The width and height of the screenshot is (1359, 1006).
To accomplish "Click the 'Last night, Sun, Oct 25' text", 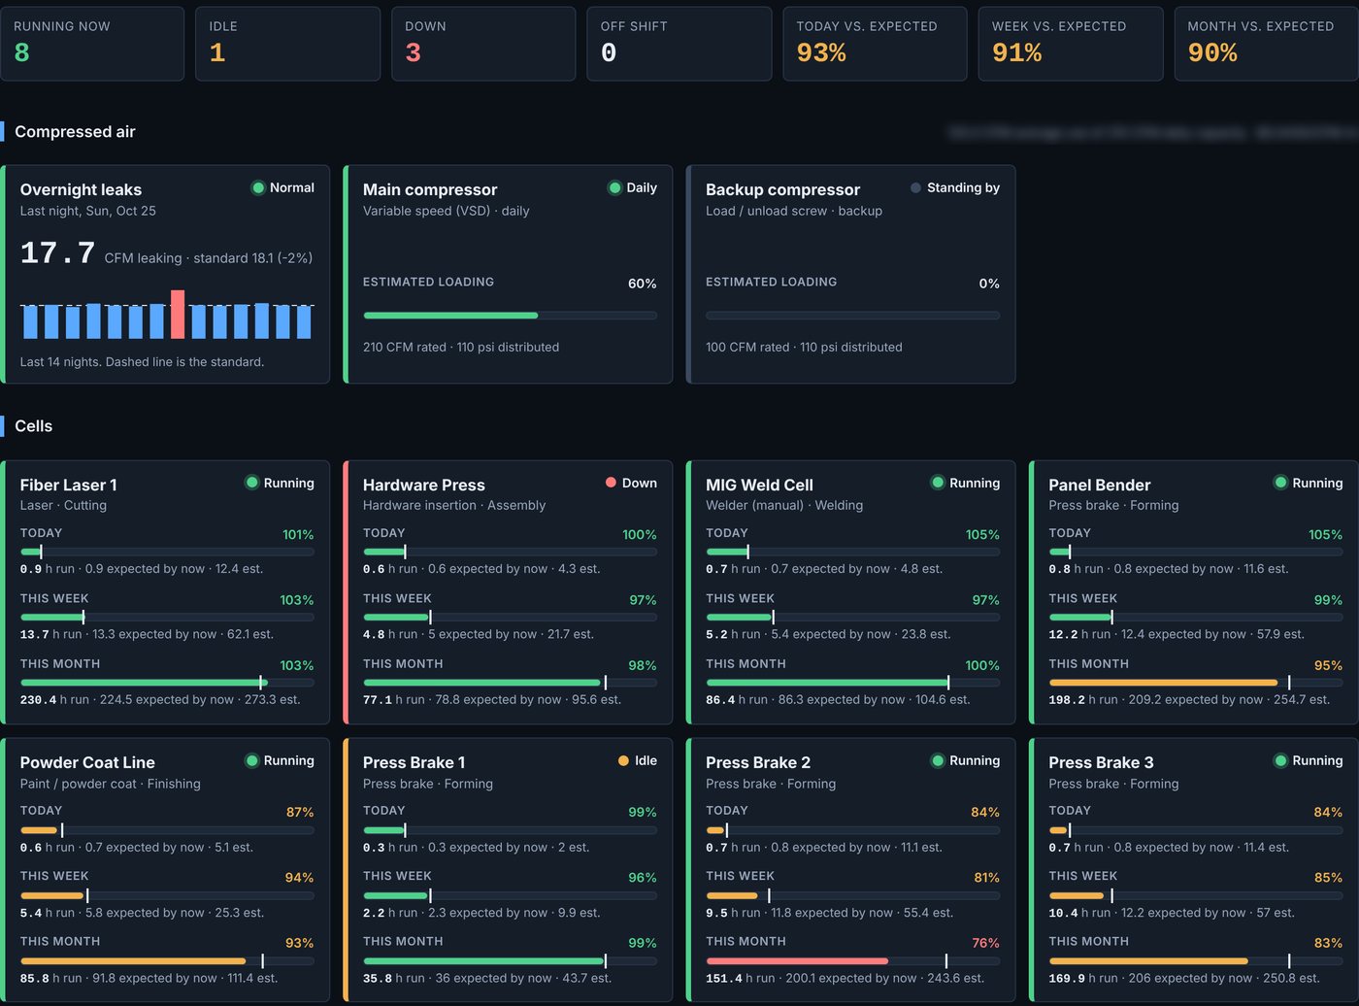I will (x=88, y=211).
